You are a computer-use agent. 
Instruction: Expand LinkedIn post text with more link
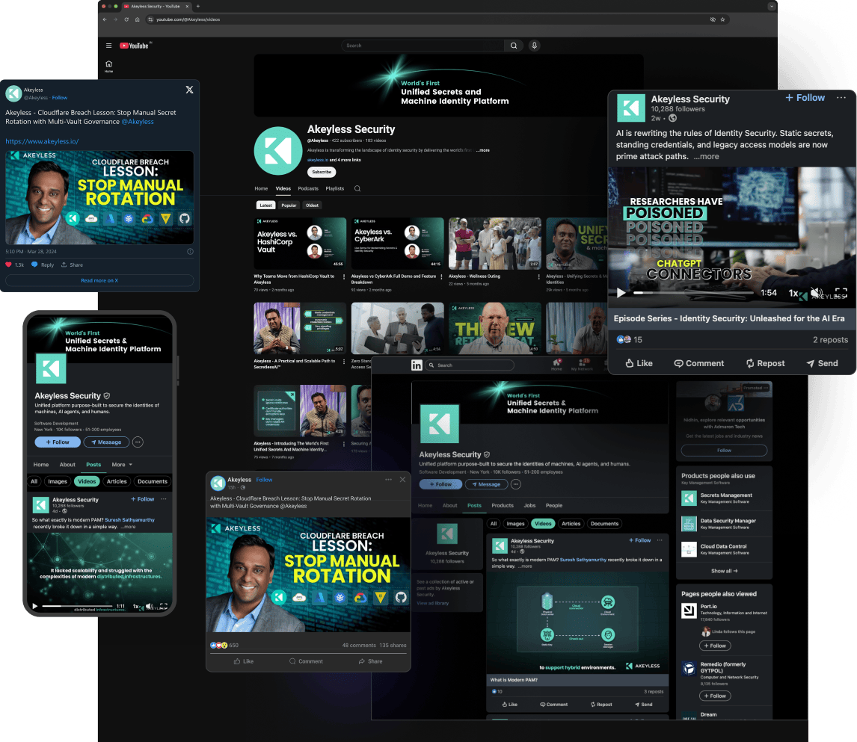click(706, 157)
